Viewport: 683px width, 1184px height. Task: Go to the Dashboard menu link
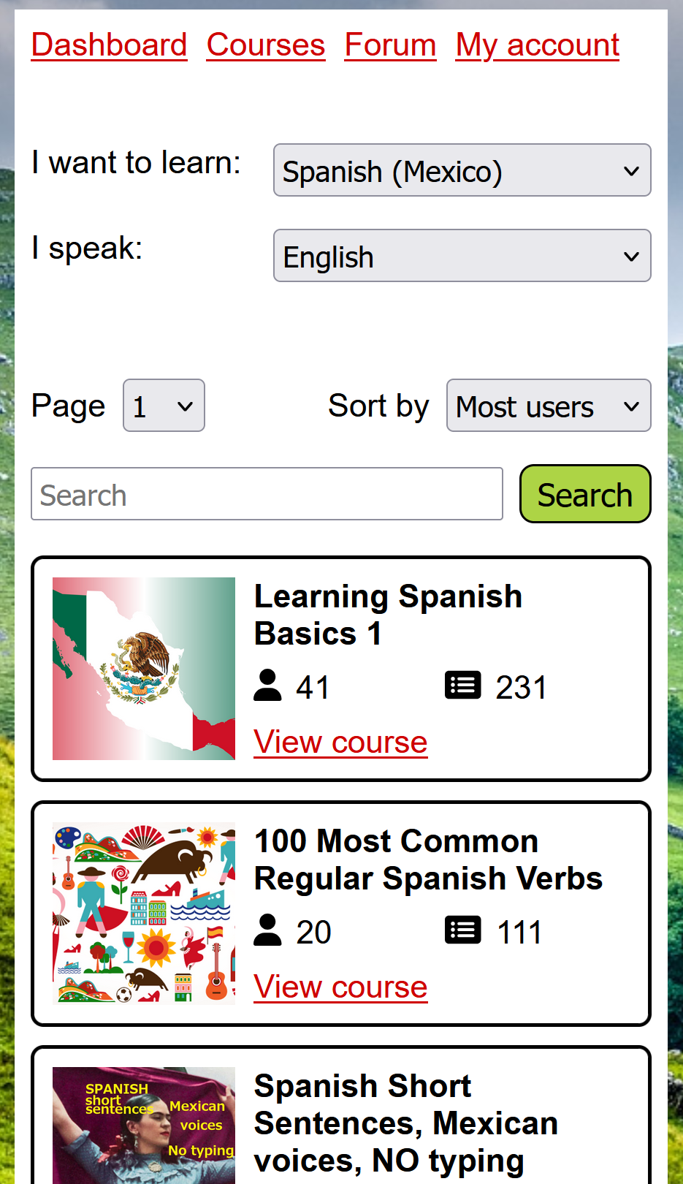[x=110, y=45]
